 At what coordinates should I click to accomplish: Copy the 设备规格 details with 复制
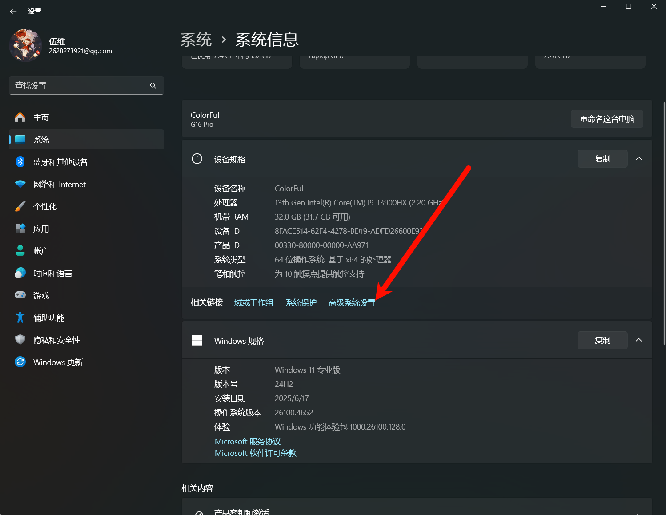tap(602, 159)
